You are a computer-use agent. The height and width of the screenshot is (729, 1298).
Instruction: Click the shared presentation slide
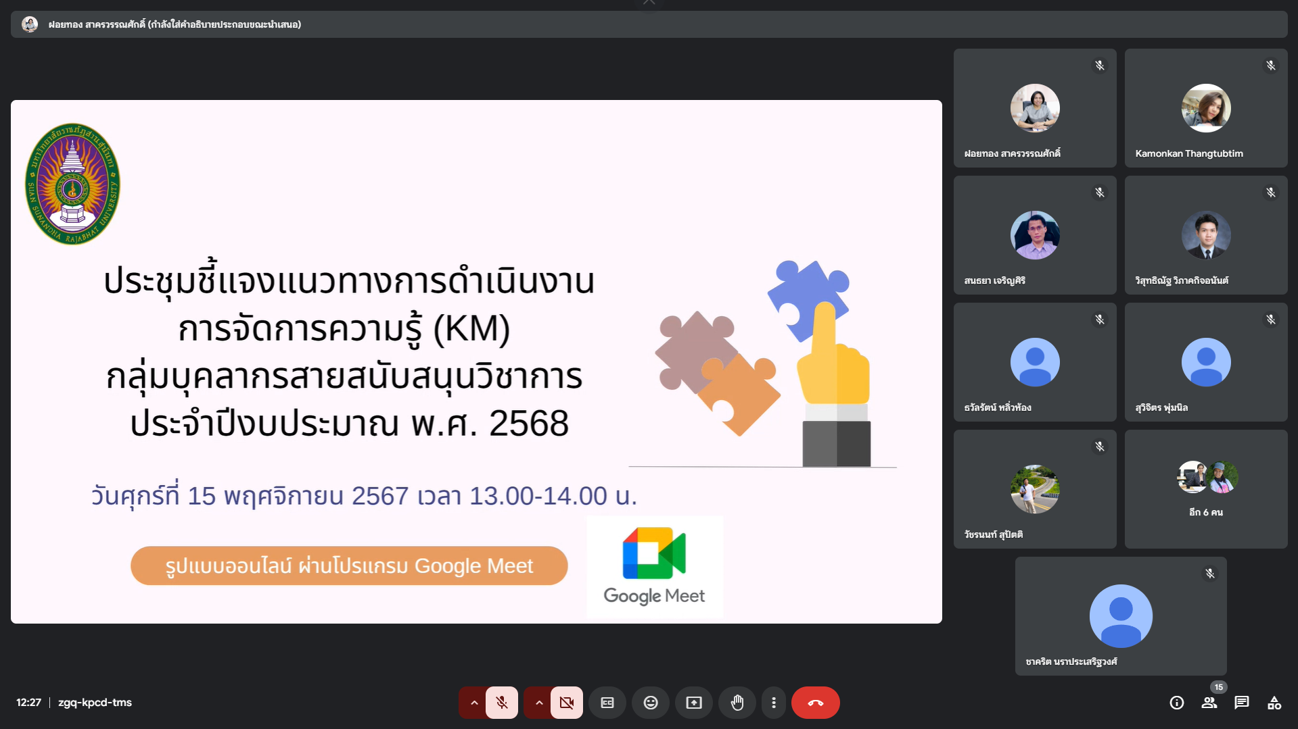click(x=476, y=361)
